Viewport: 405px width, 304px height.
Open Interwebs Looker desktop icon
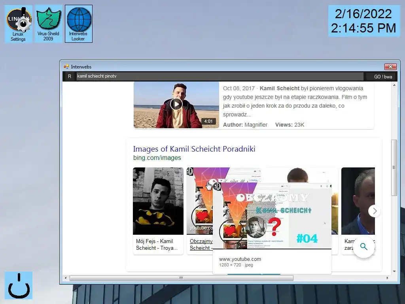pos(79,24)
